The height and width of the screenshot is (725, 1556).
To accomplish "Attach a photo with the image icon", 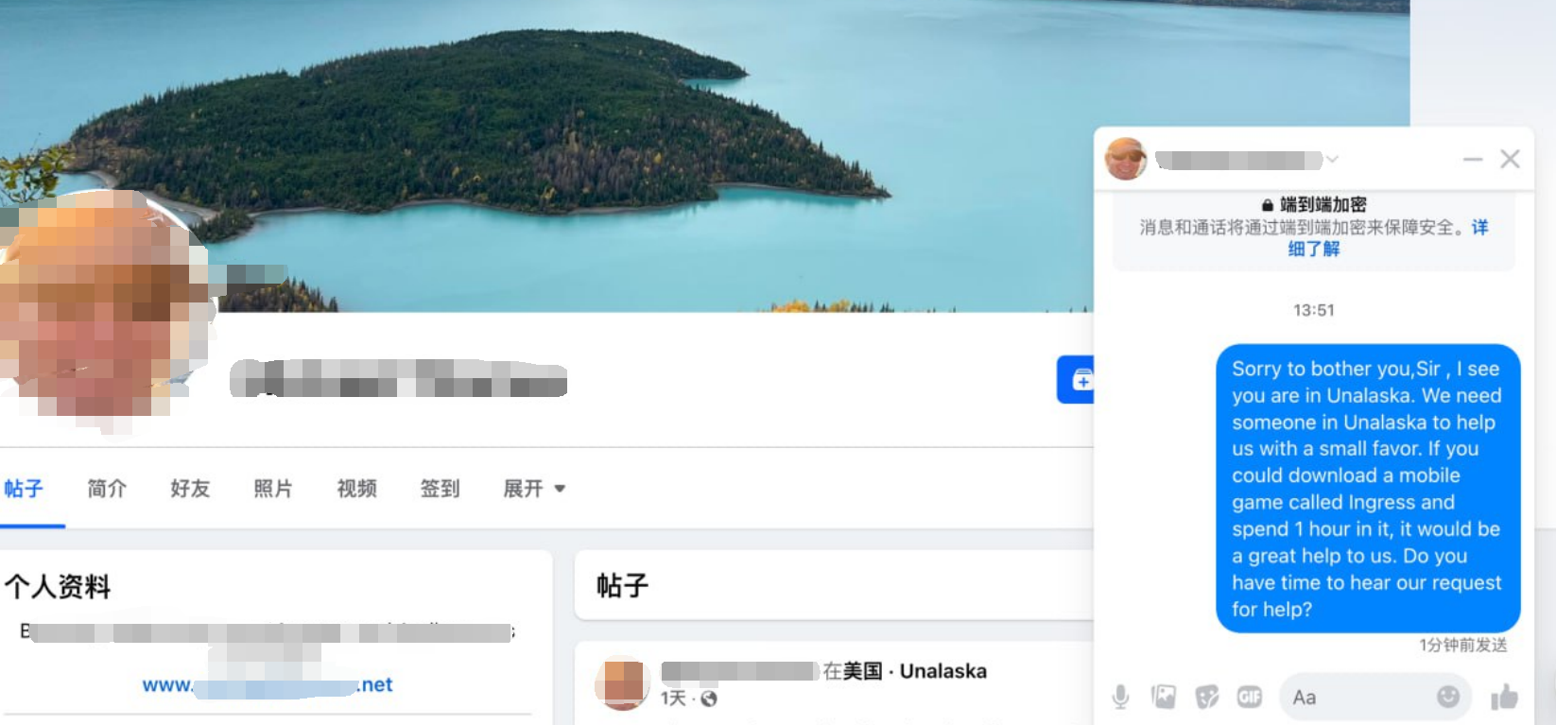I will pos(1164,698).
